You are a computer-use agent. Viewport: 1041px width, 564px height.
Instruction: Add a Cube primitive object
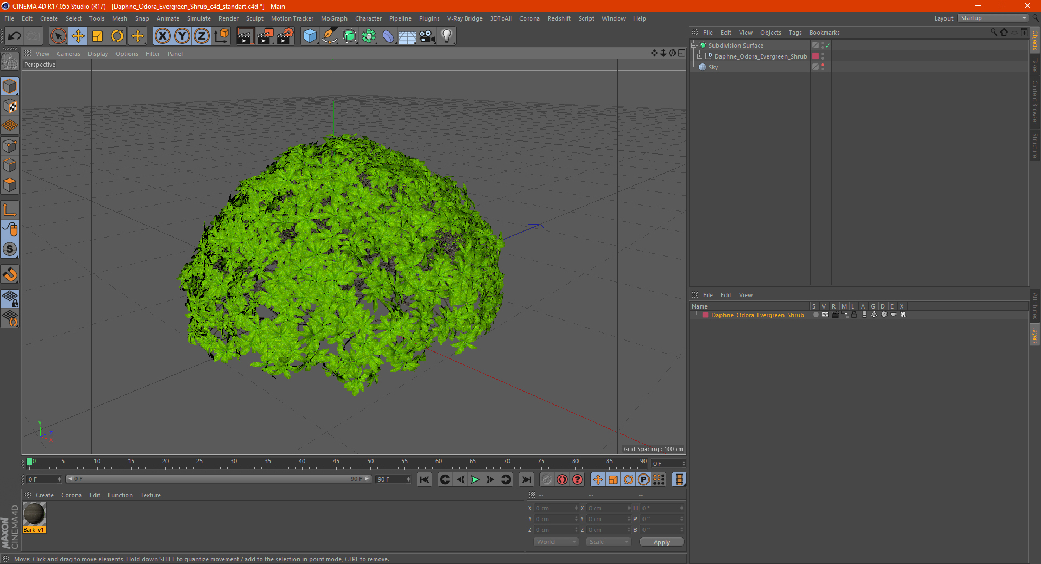coord(310,36)
